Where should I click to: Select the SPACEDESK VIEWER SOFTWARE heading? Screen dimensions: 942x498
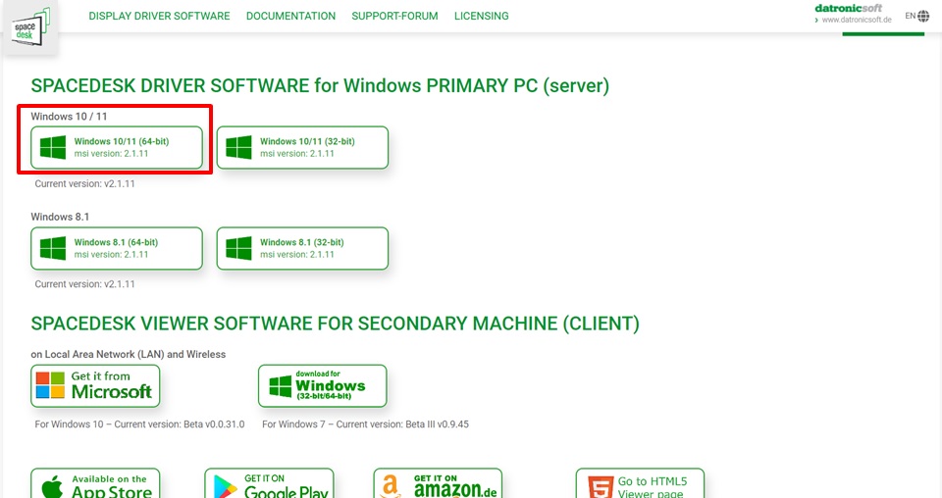(336, 324)
